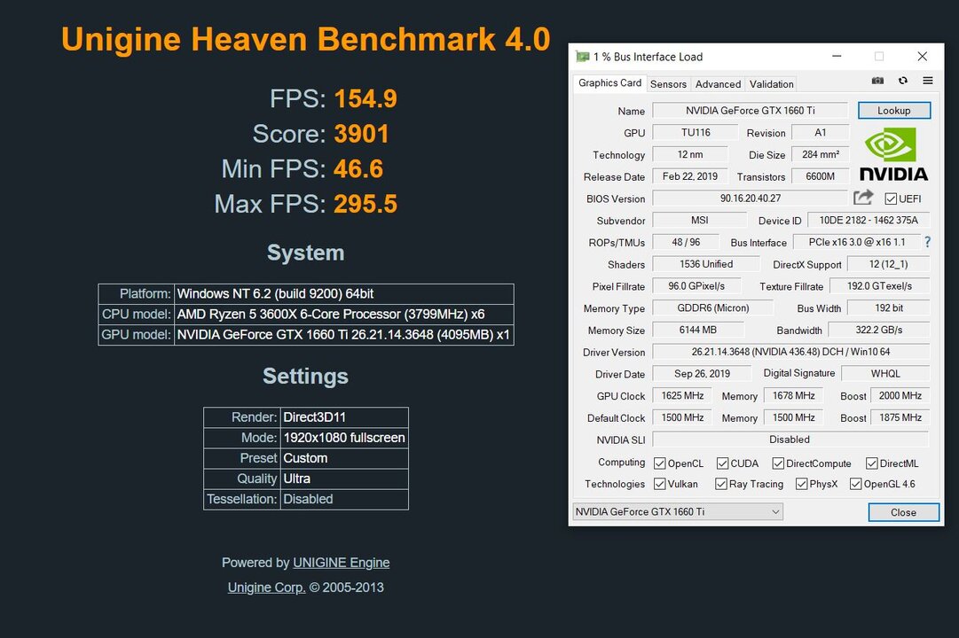The image size is (959, 638).
Task: Click the Max FPS value 295.5
Action: (x=366, y=204)
